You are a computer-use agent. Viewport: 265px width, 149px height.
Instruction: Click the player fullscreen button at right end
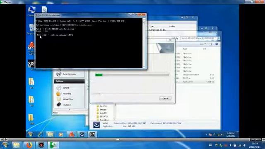click(263, 139)
